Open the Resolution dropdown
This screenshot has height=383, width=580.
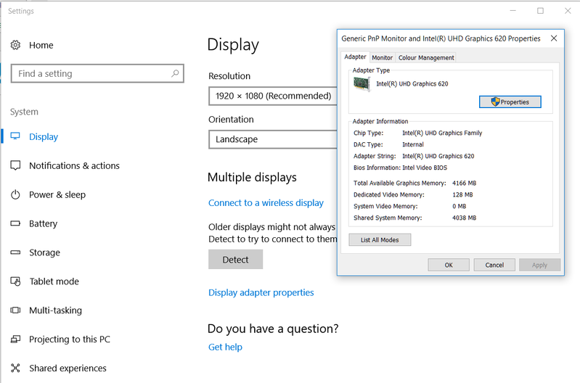(x=273, y=96)
